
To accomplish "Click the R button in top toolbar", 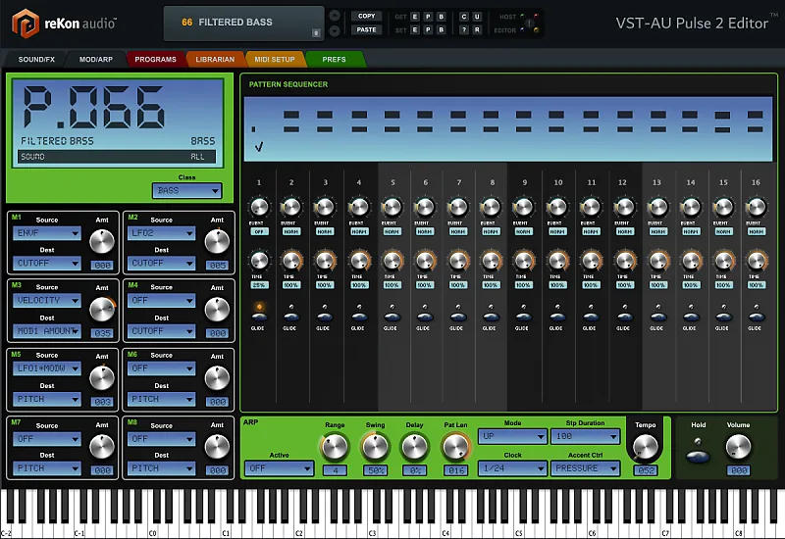I will (477, 30).
